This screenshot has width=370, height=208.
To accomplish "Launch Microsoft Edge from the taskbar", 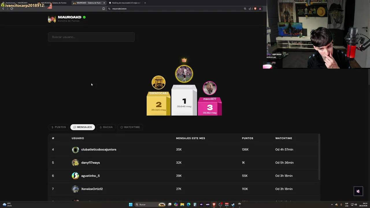I will [x=188, y=205].
